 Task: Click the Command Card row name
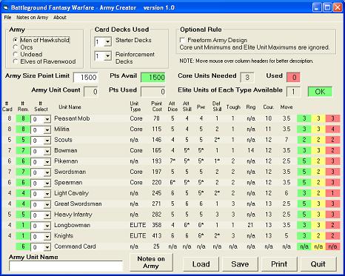click(75, 246)
